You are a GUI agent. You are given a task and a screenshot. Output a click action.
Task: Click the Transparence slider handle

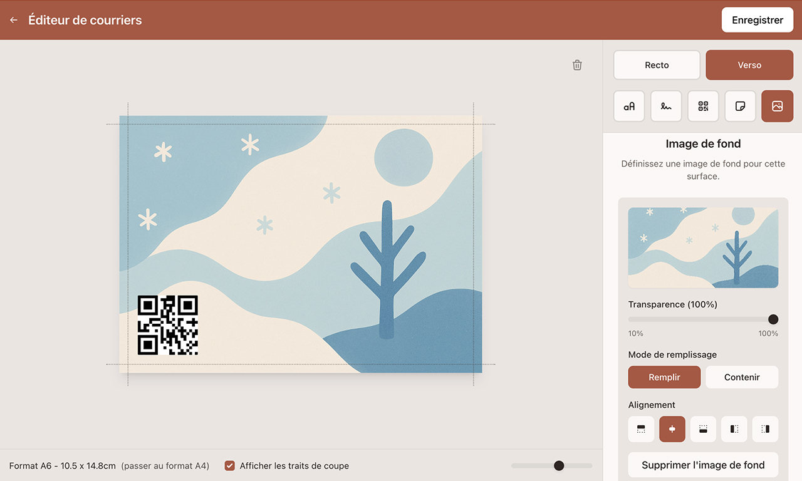[773, 319]
